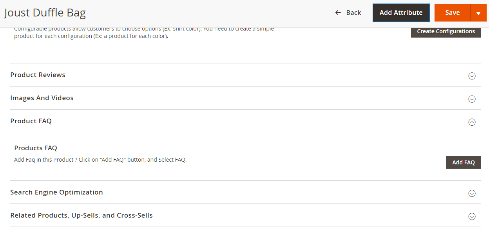The image size is (489, 236).
Task: Go back using the Back text link
Action: 353,13
